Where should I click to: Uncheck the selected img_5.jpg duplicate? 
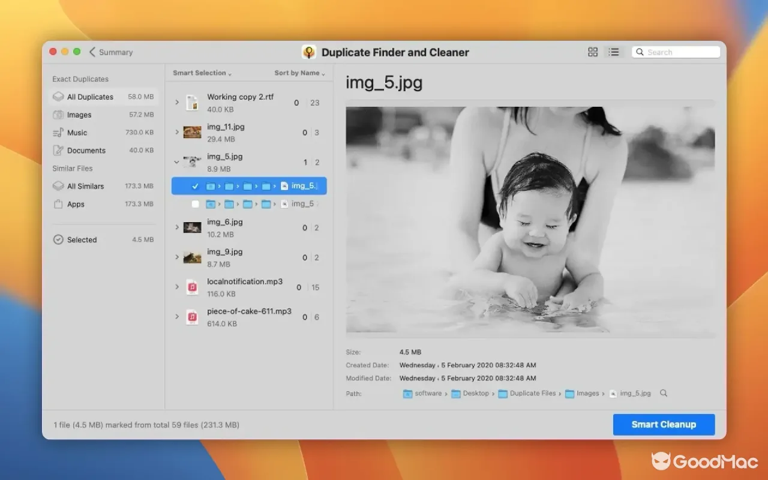click(195, 186)
